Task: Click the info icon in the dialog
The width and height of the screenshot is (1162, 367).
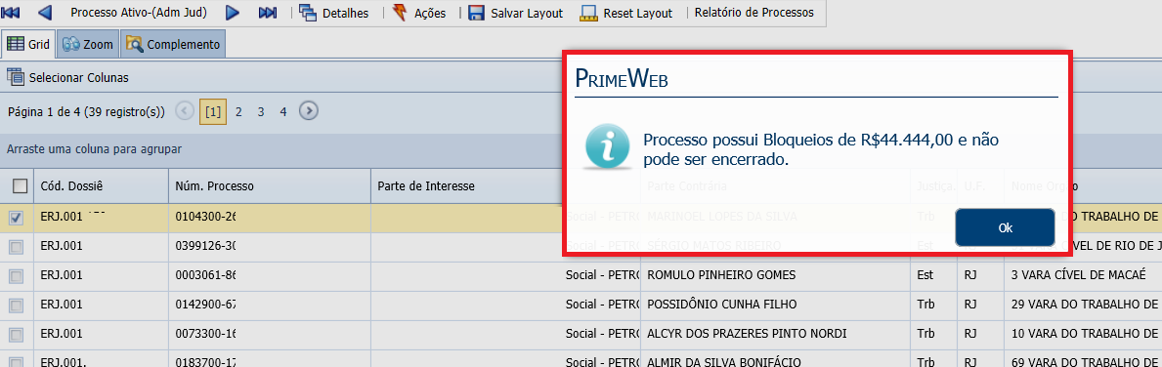Action: coord(609,147)
